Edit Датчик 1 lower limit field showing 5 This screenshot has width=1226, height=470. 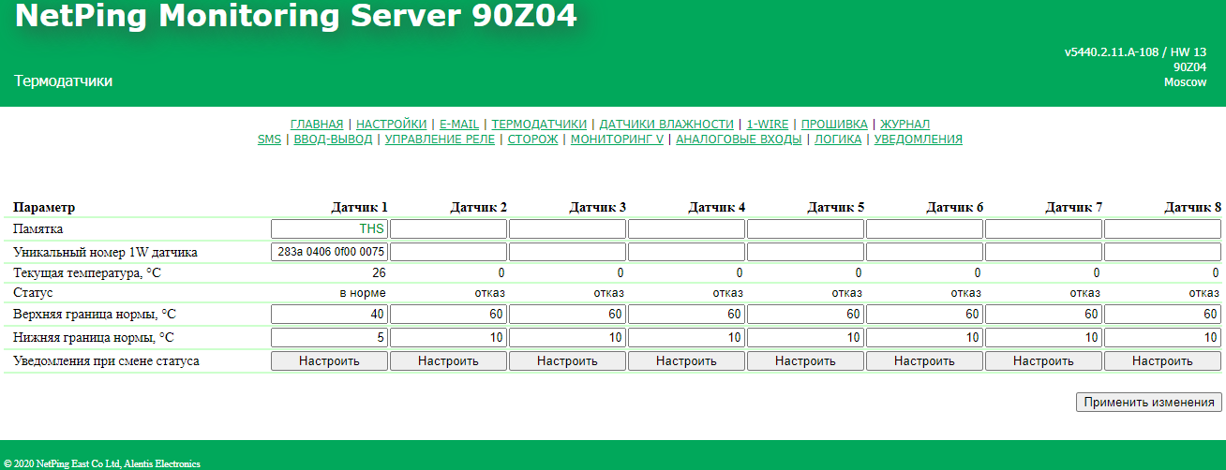pyautogui.click(x=329, y=337)
